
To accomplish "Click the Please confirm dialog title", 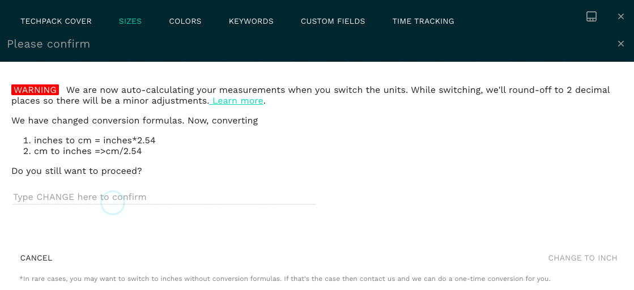I will coord(49,44).
